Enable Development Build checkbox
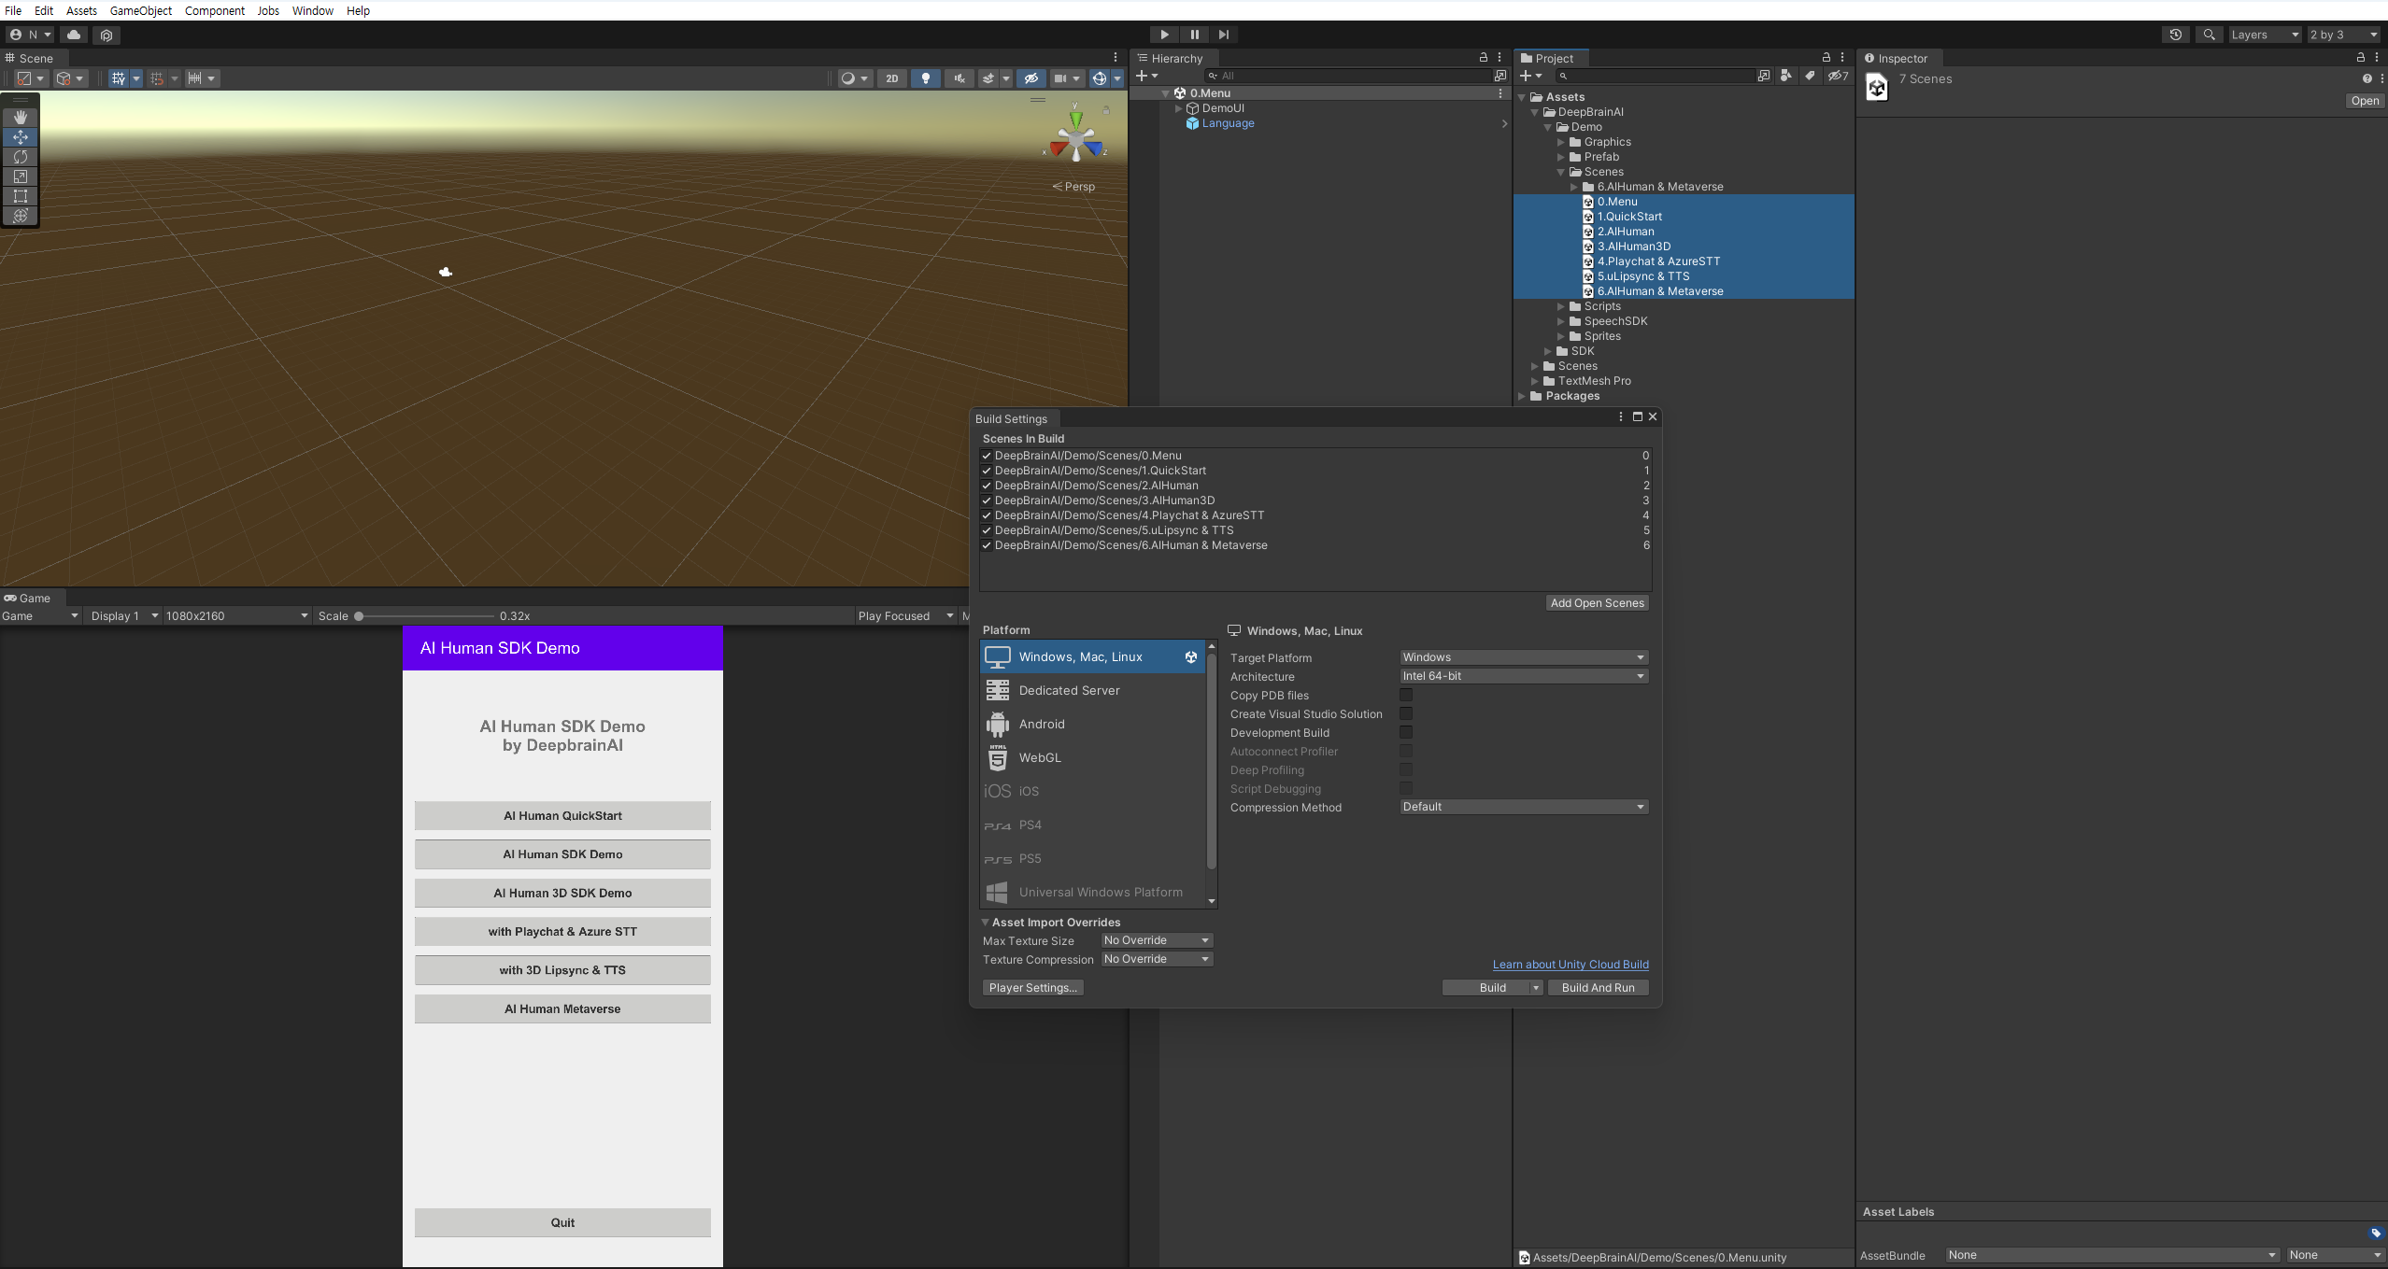Viewport: 2388px width, 1269px height. click(1406, 732)
